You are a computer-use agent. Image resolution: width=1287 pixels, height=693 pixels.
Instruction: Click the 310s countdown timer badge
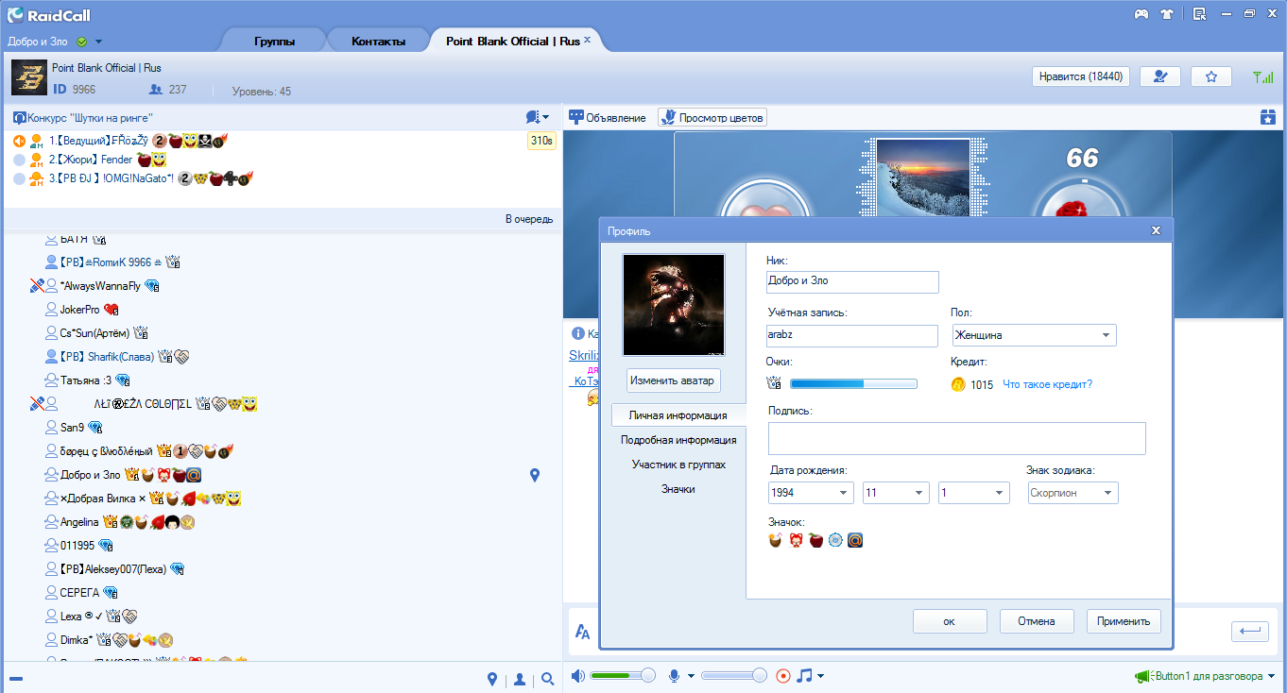pyautogui.click(x=541, y=141)
